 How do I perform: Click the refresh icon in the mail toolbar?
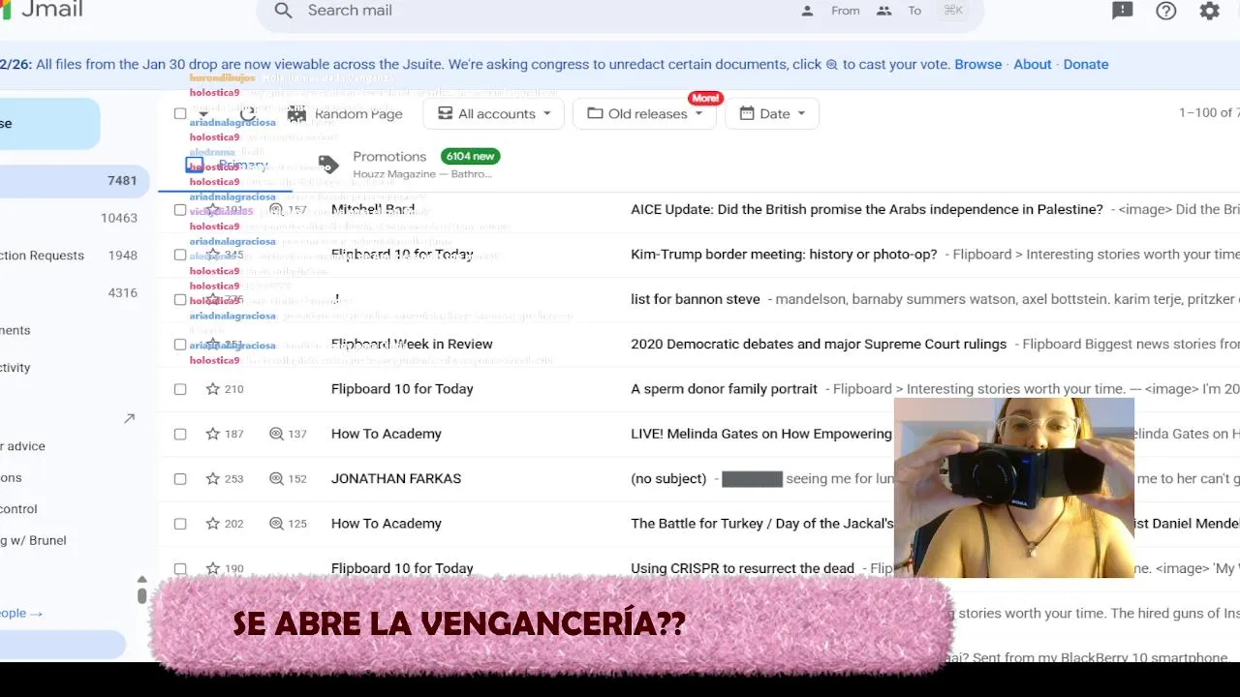(248, 113)
